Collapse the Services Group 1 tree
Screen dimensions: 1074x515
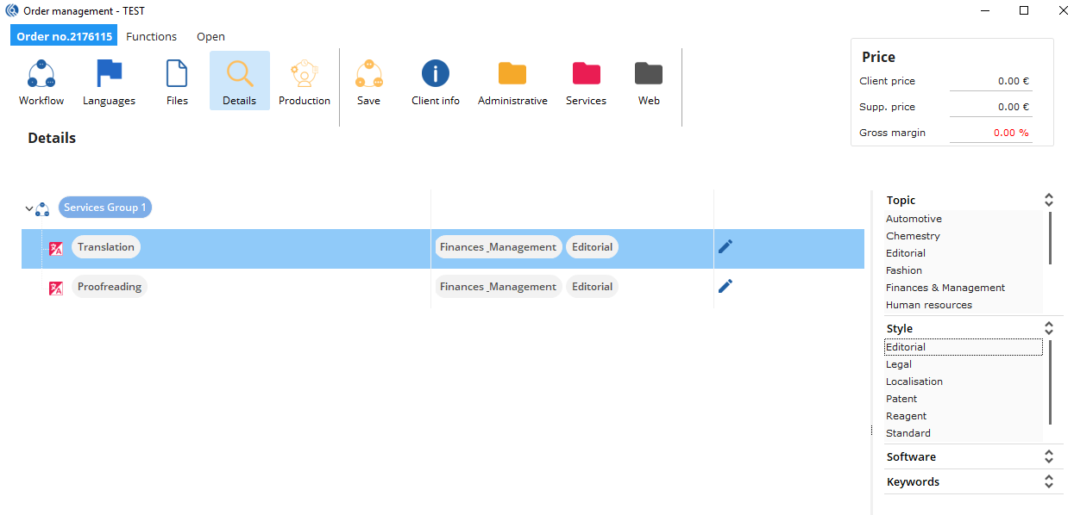29,208
